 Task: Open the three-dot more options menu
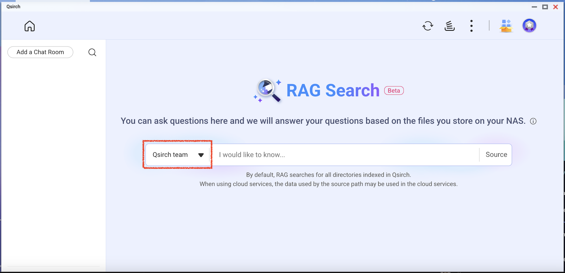[x=471, y=26]
